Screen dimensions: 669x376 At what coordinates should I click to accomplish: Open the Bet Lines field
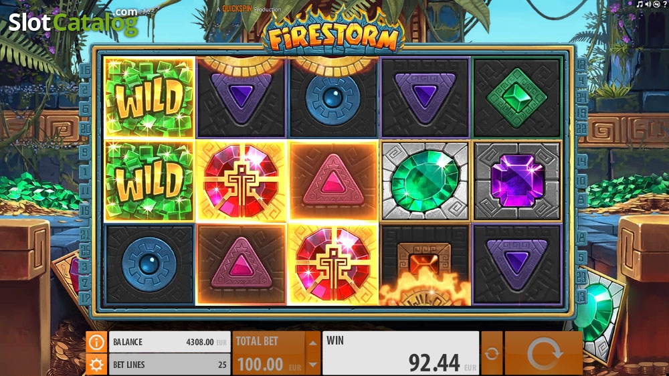pyautogui.click(x=170, y=365)
